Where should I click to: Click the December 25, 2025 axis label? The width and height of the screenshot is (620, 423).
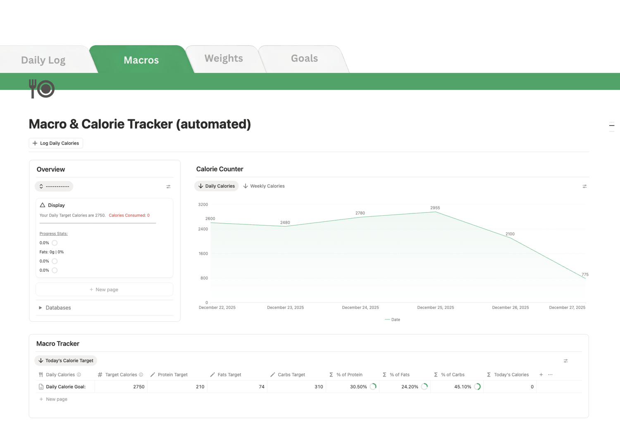(x=436, y=308)
